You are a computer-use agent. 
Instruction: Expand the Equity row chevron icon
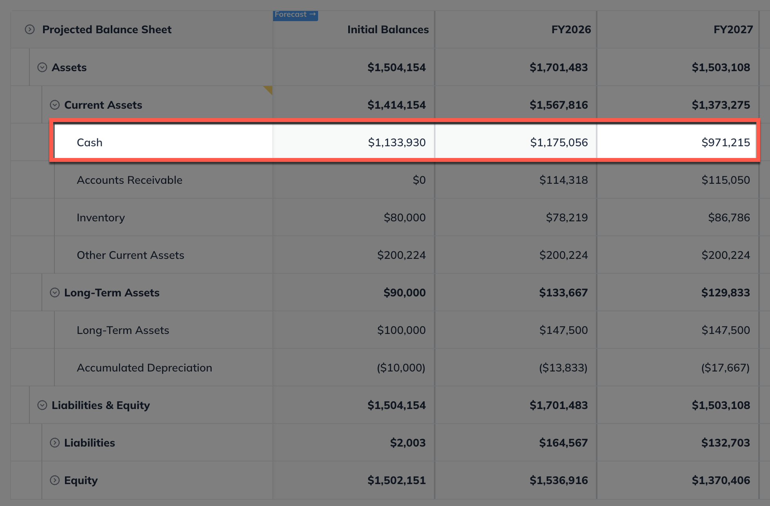(55, 480)
